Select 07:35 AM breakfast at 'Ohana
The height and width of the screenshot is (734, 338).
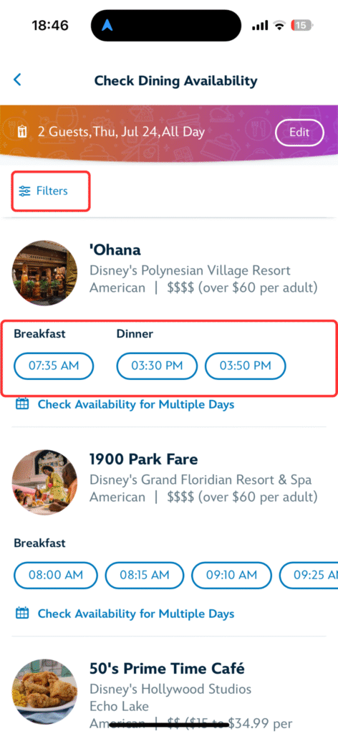(54, 366)
